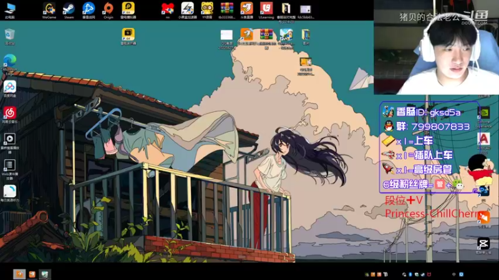The height and width of the screenshot is (280, 499).
Task: Open the AutoCAD desktop shortcut
Action: point(484,143)
